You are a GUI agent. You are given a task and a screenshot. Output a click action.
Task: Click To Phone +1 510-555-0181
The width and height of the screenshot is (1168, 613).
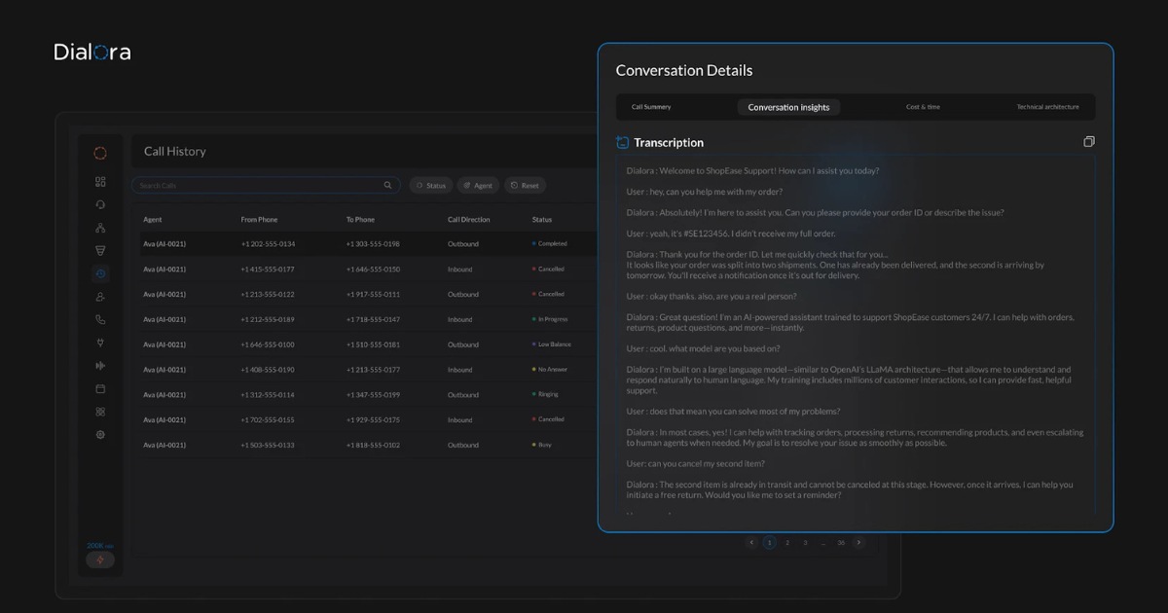(x=373, y=344)
